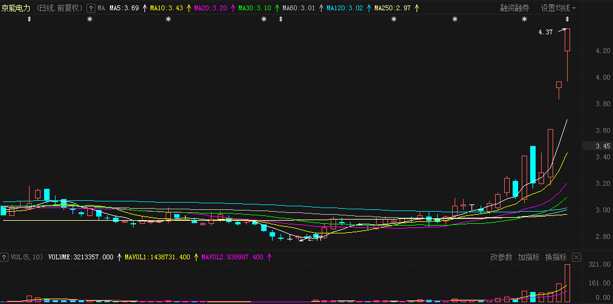Click the leftmost double-arrow event marker
Viewport: 613px width, 304px height.
coord(30,20)
